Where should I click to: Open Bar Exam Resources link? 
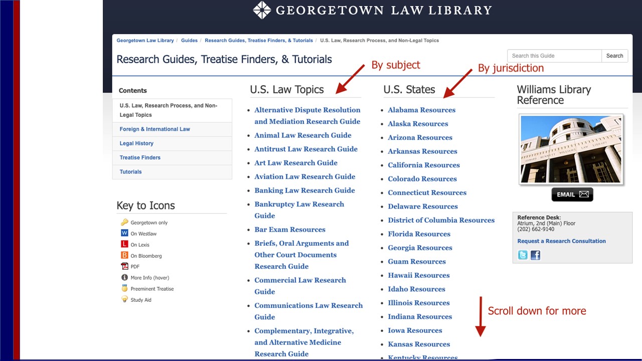pos(290,230)
